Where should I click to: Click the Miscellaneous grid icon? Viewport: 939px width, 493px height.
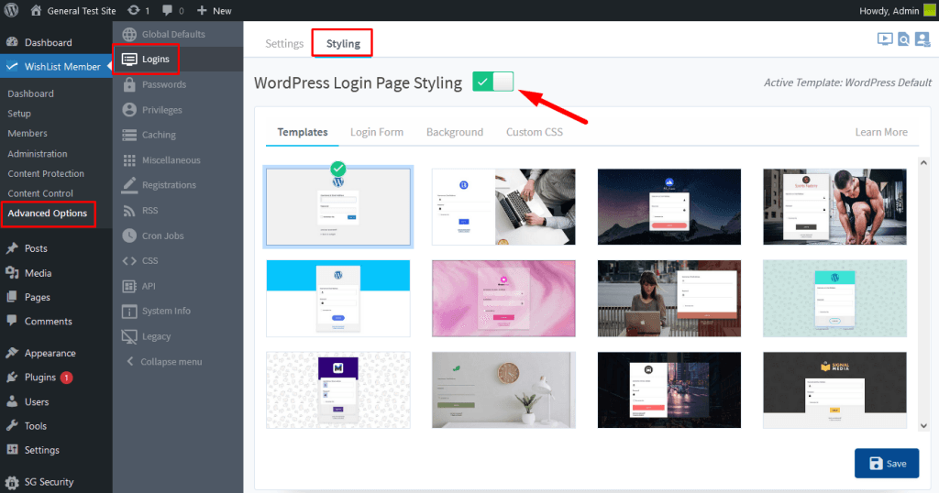pyautogui.click(x=128, y=159)
